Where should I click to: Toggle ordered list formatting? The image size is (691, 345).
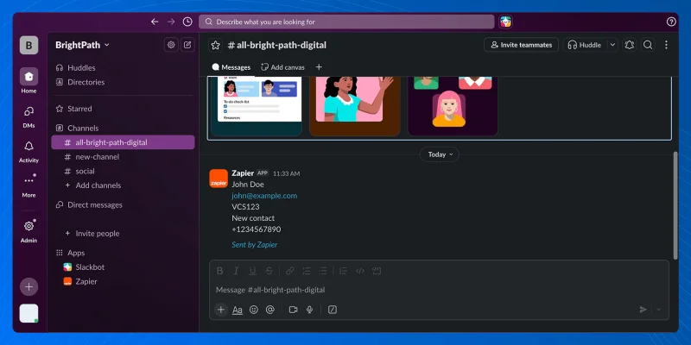307,271
